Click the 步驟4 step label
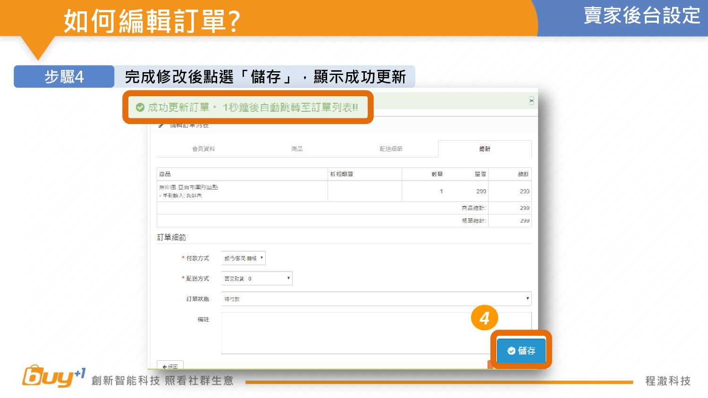This screenshot has height=398, width=708. pos(64,77)
